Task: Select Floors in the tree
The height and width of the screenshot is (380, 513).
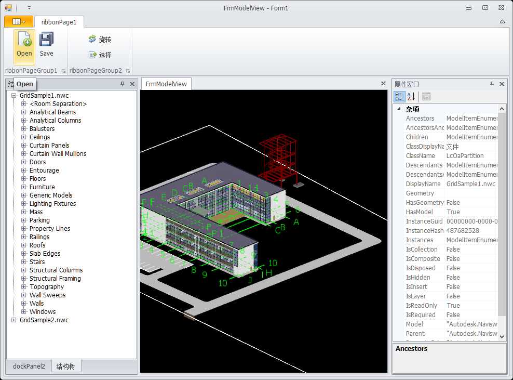Action: click(37, 178)
